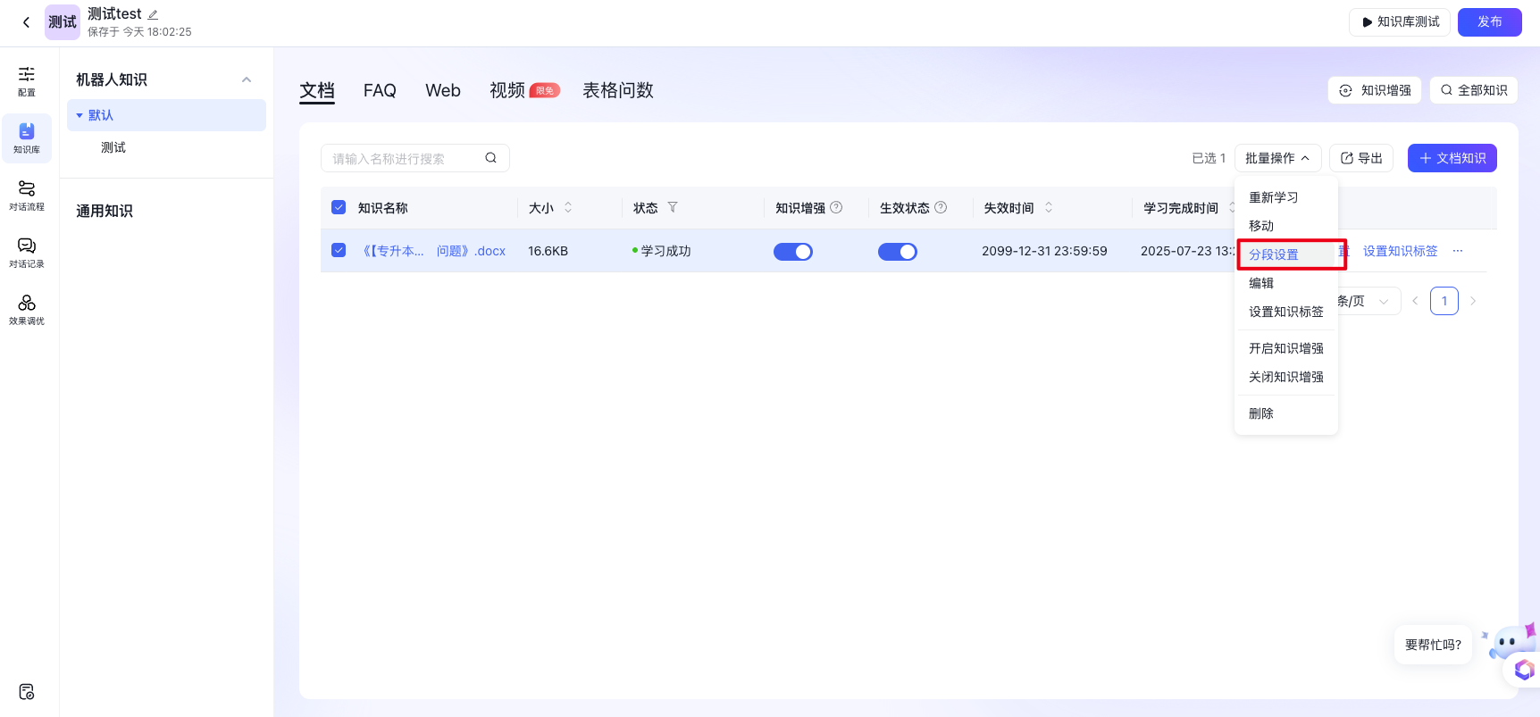This screenshot has width=1540, height=717.
Task: Open the 对话记录 sidebar icon
Action: tap(27, 252)
